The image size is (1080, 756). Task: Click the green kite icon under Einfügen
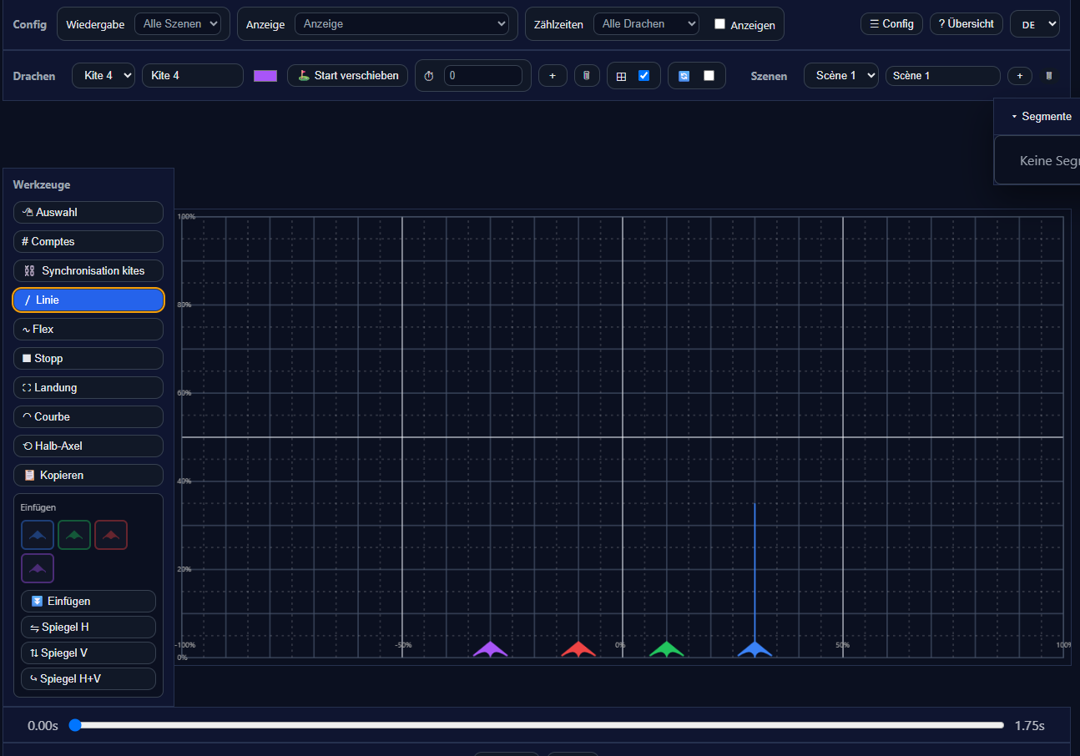(74, 535)
